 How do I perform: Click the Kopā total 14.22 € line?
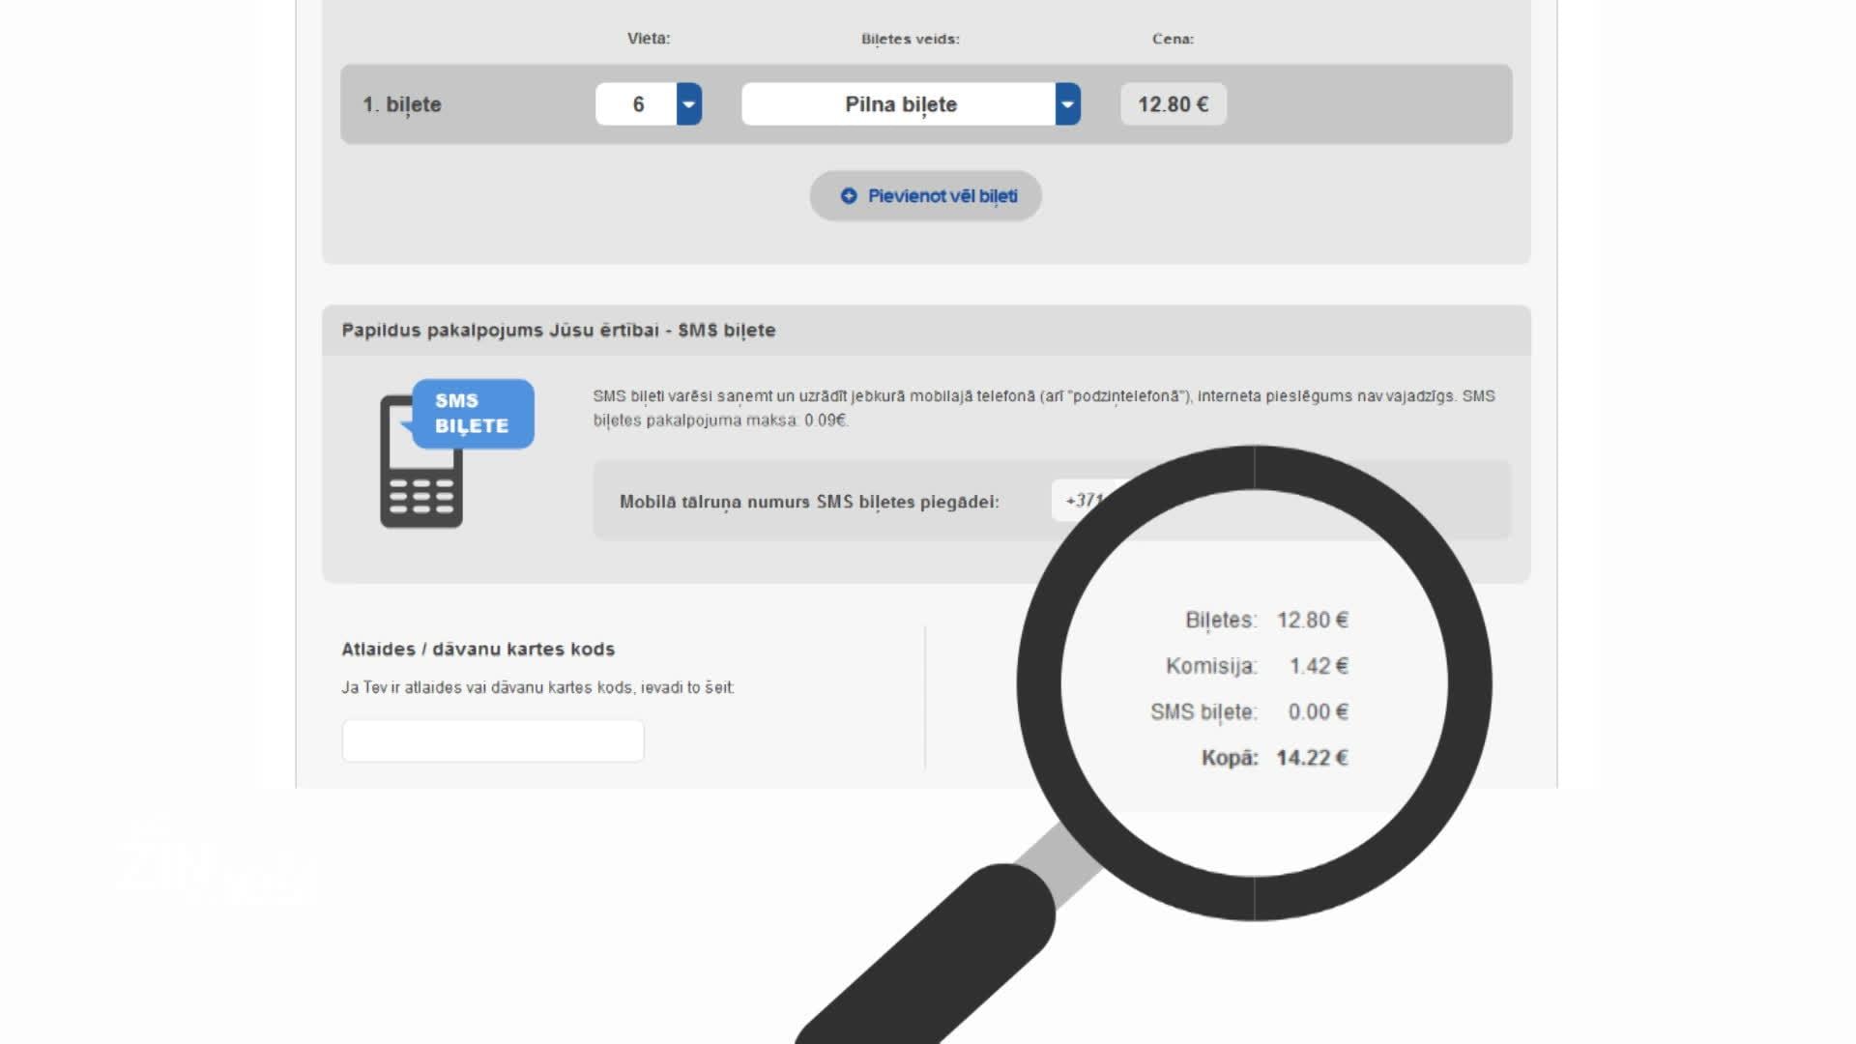(x=1273, y=758)
